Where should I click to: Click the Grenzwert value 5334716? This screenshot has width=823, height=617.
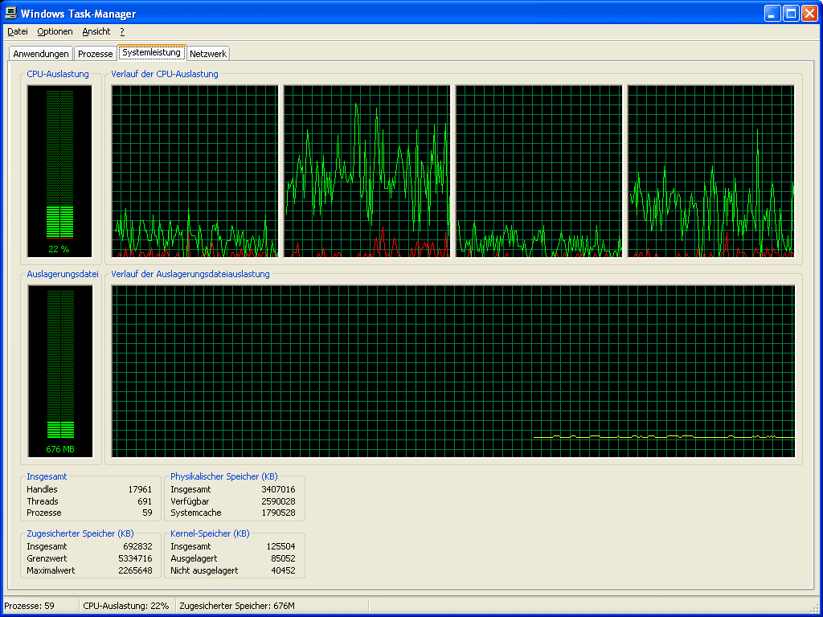[135, 558]
